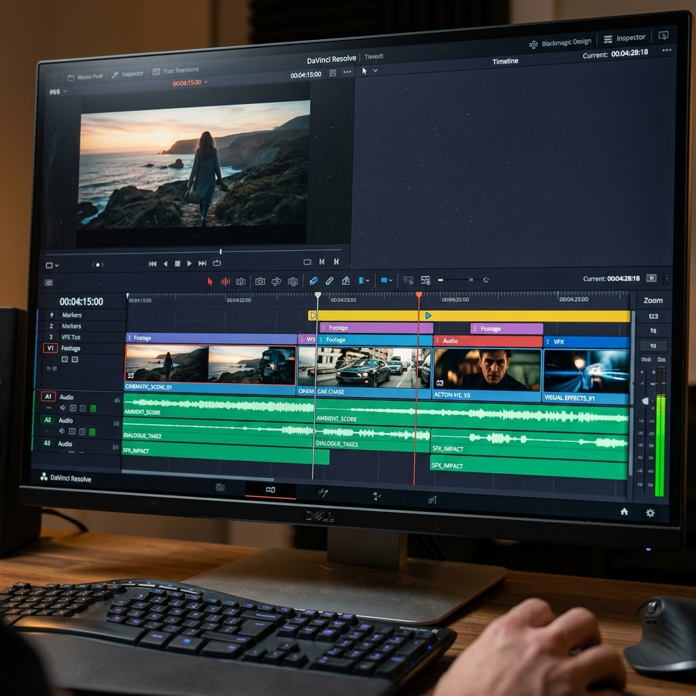Toggle V1 Footage track destination selector
Viewport: 696px width, 696px height.
(x=50, y=348)
